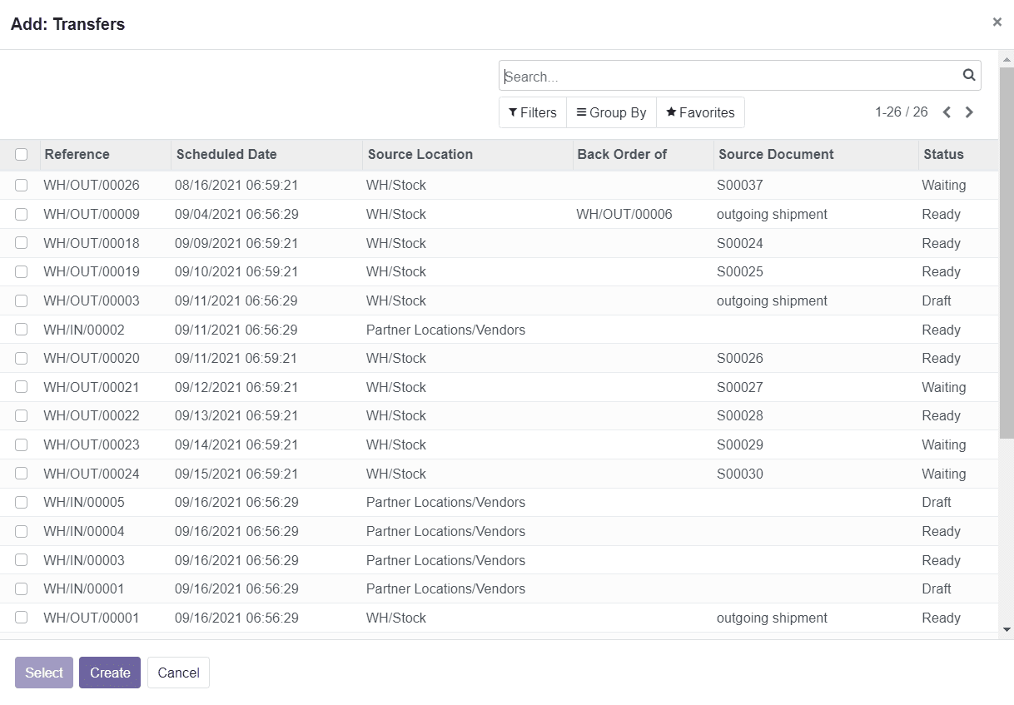The height and width of the screenshot is (705, 1014).
Task: Go to next page with right arrow
Action: 969,112
